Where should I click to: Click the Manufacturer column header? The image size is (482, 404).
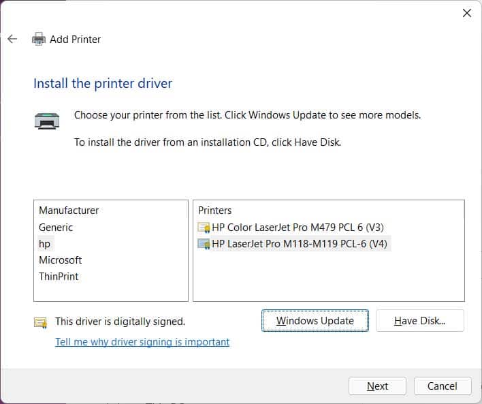tap(69, 211)
